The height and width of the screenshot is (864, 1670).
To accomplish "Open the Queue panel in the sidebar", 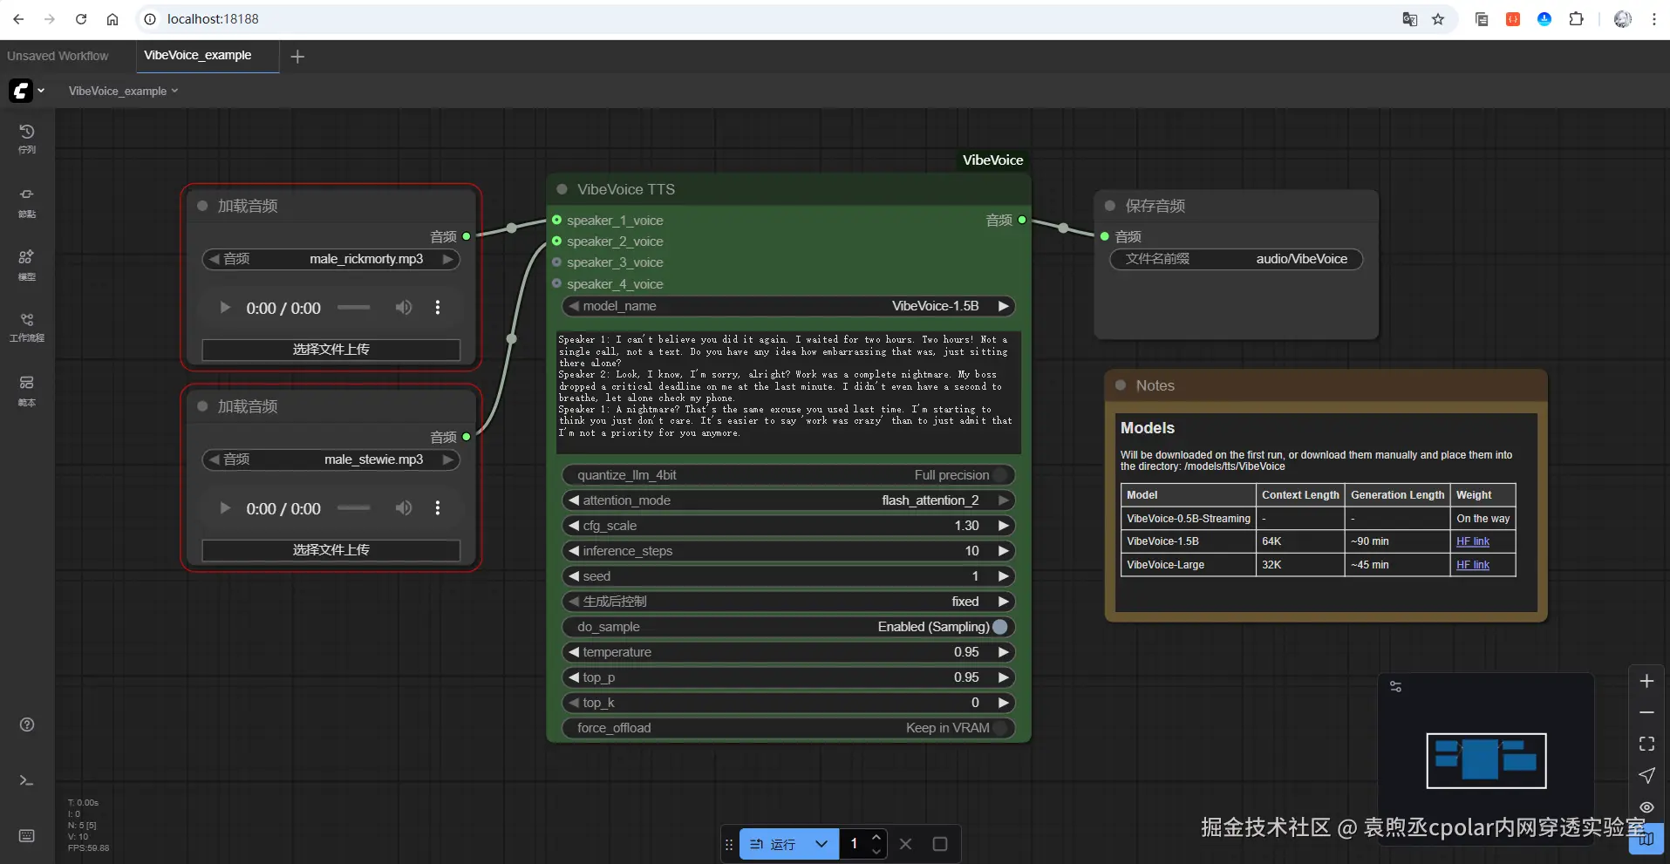I will 27,138.
